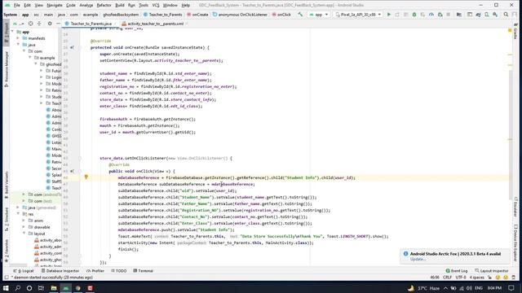Open the Android project view dropdown
This screenshot has width=522, height=293.
click(18, 24)
